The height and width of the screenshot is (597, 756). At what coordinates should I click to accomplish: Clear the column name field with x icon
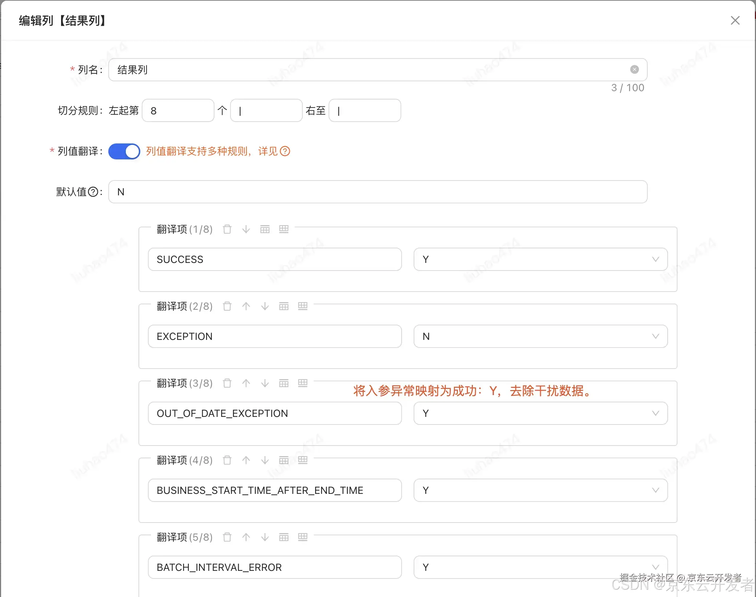634,69
